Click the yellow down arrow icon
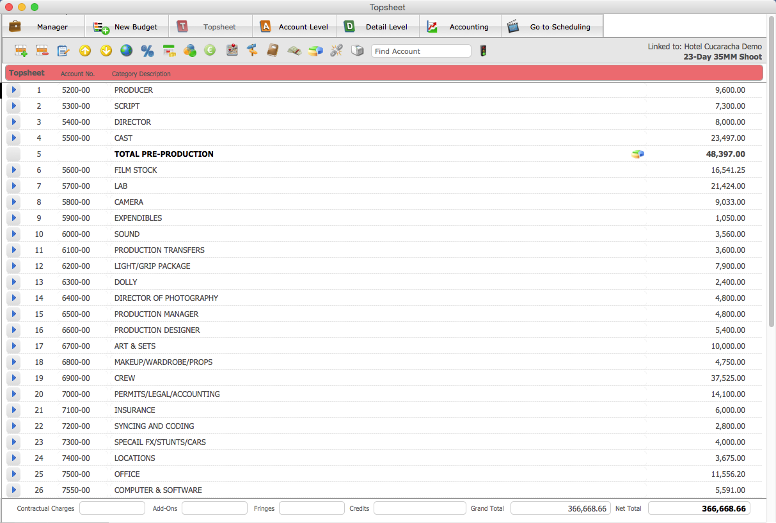Viewport: 776px width, 523px height. coord(106,51)
